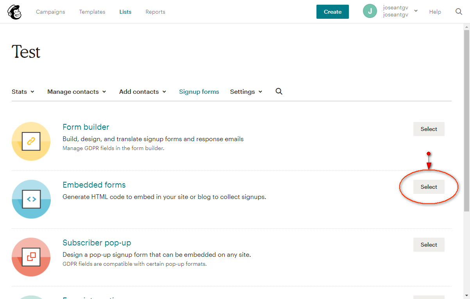
Task: Click the Embedded forms code icon
Action: pyautogui.click(x=31, y=199)
